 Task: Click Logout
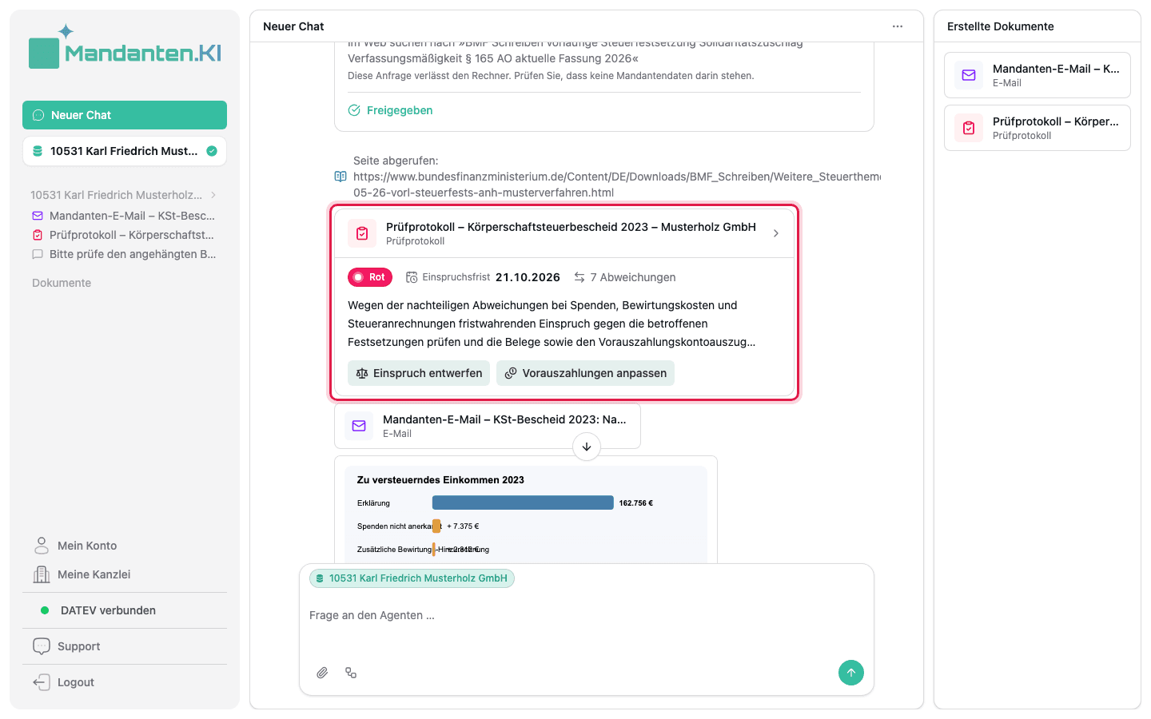point(64,682)
